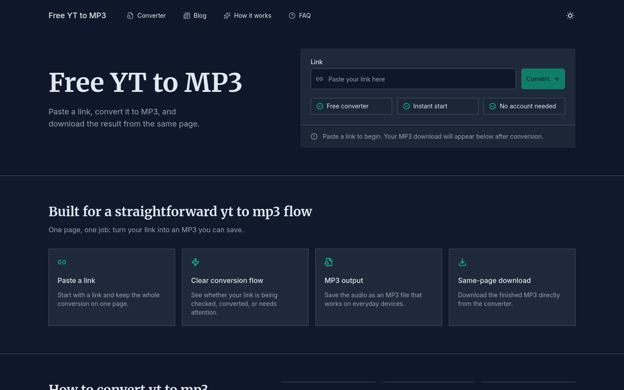Click the Free converter badge text
The height and width of the screenshot is (390, 624).
tap(348, 106)
